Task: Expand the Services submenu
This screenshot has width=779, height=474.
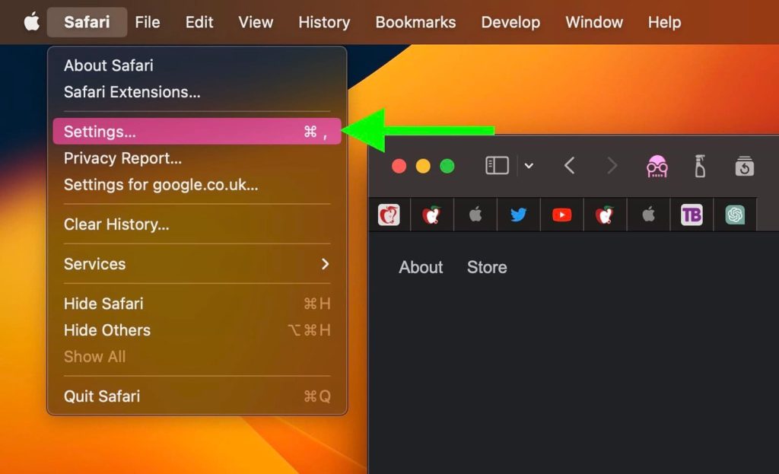Action: point(197,264)
